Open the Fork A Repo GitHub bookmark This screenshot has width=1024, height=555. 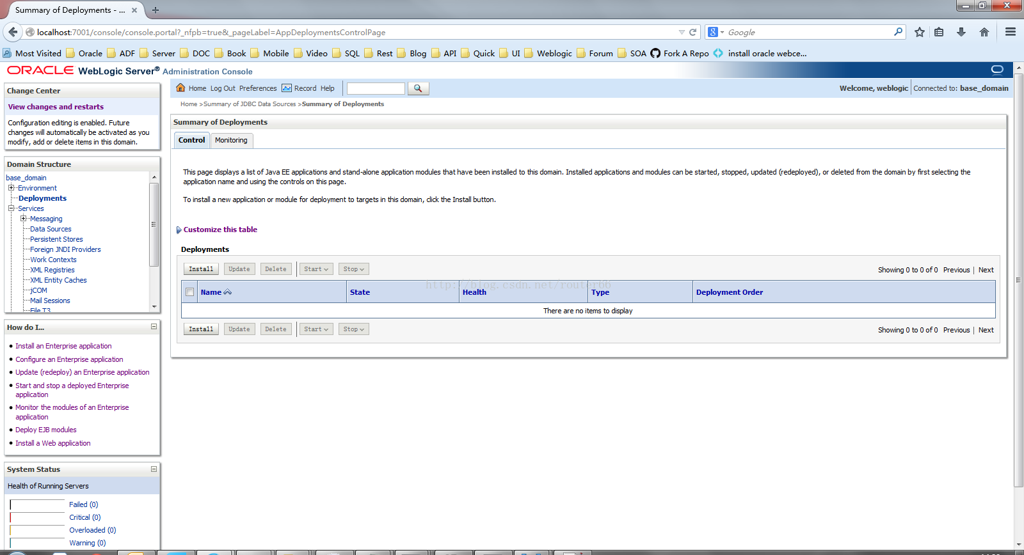(680, 53)
